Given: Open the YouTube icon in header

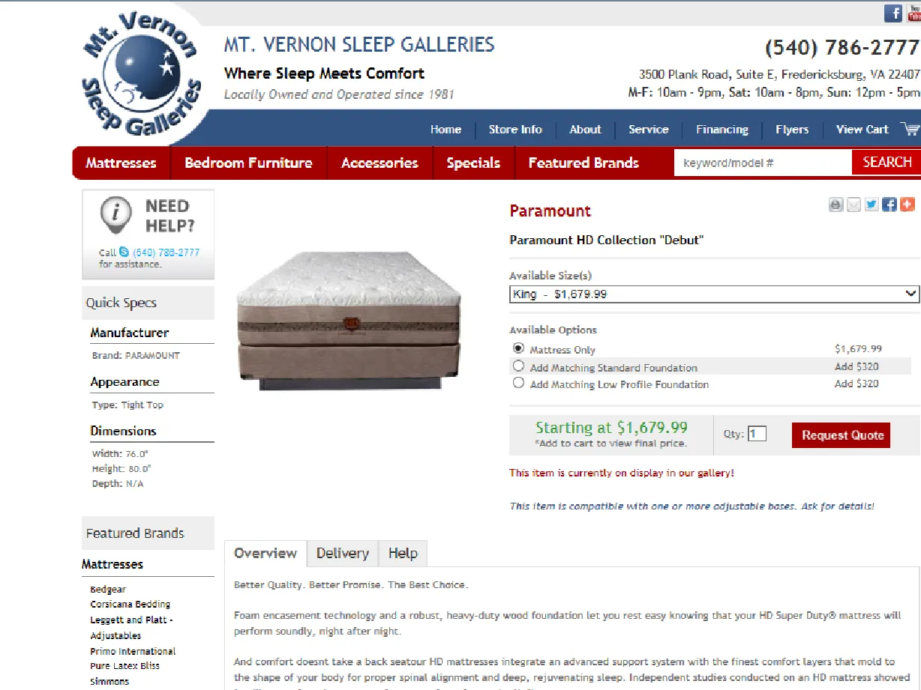Looking at the screenshot, I should pos(913,13).
